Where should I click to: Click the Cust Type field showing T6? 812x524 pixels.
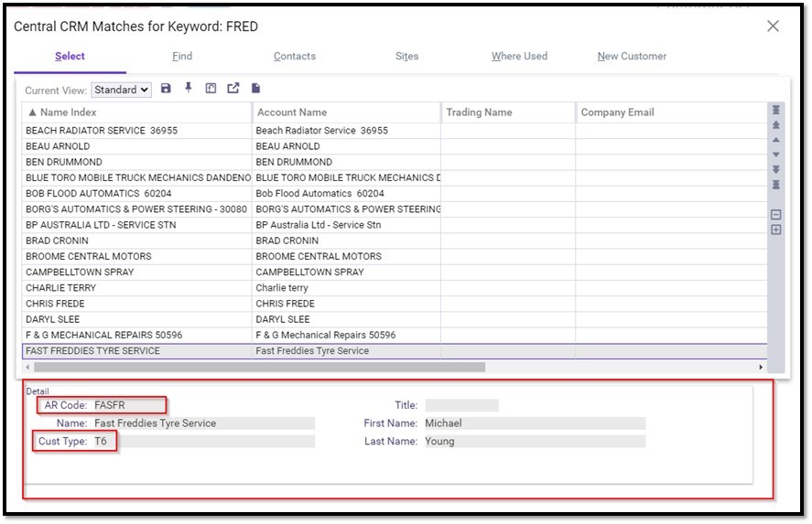point(204,441)
